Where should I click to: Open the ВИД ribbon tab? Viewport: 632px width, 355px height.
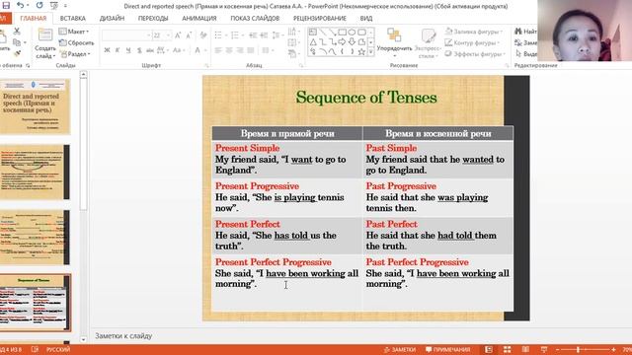click(366, 18)
